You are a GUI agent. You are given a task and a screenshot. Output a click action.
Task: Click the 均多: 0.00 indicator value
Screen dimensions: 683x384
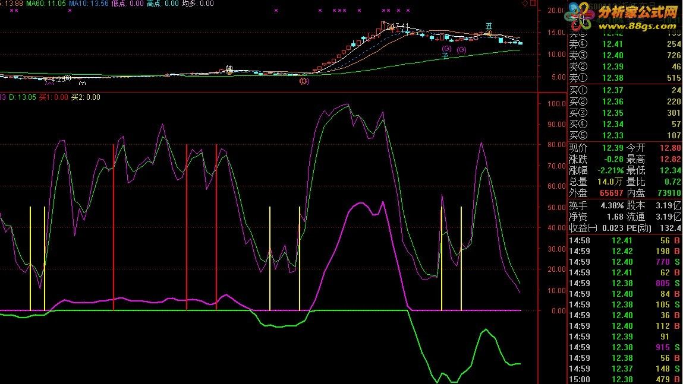tap(198, 4)
